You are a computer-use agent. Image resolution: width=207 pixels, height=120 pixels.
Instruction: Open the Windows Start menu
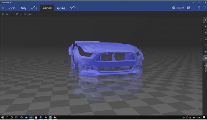[x=2, y=117]
